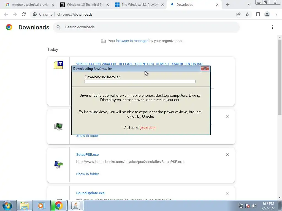Close the Windows 10 Technical Preview tab
The image size is (282, 211).
coord(108,5)
